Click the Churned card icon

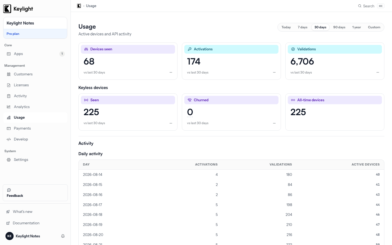point(189,100)
